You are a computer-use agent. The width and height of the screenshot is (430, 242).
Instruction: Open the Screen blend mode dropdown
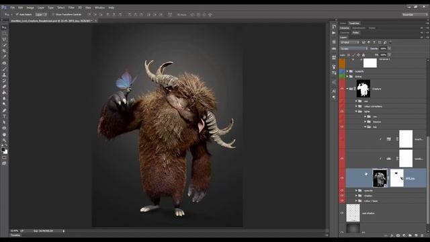354,48
